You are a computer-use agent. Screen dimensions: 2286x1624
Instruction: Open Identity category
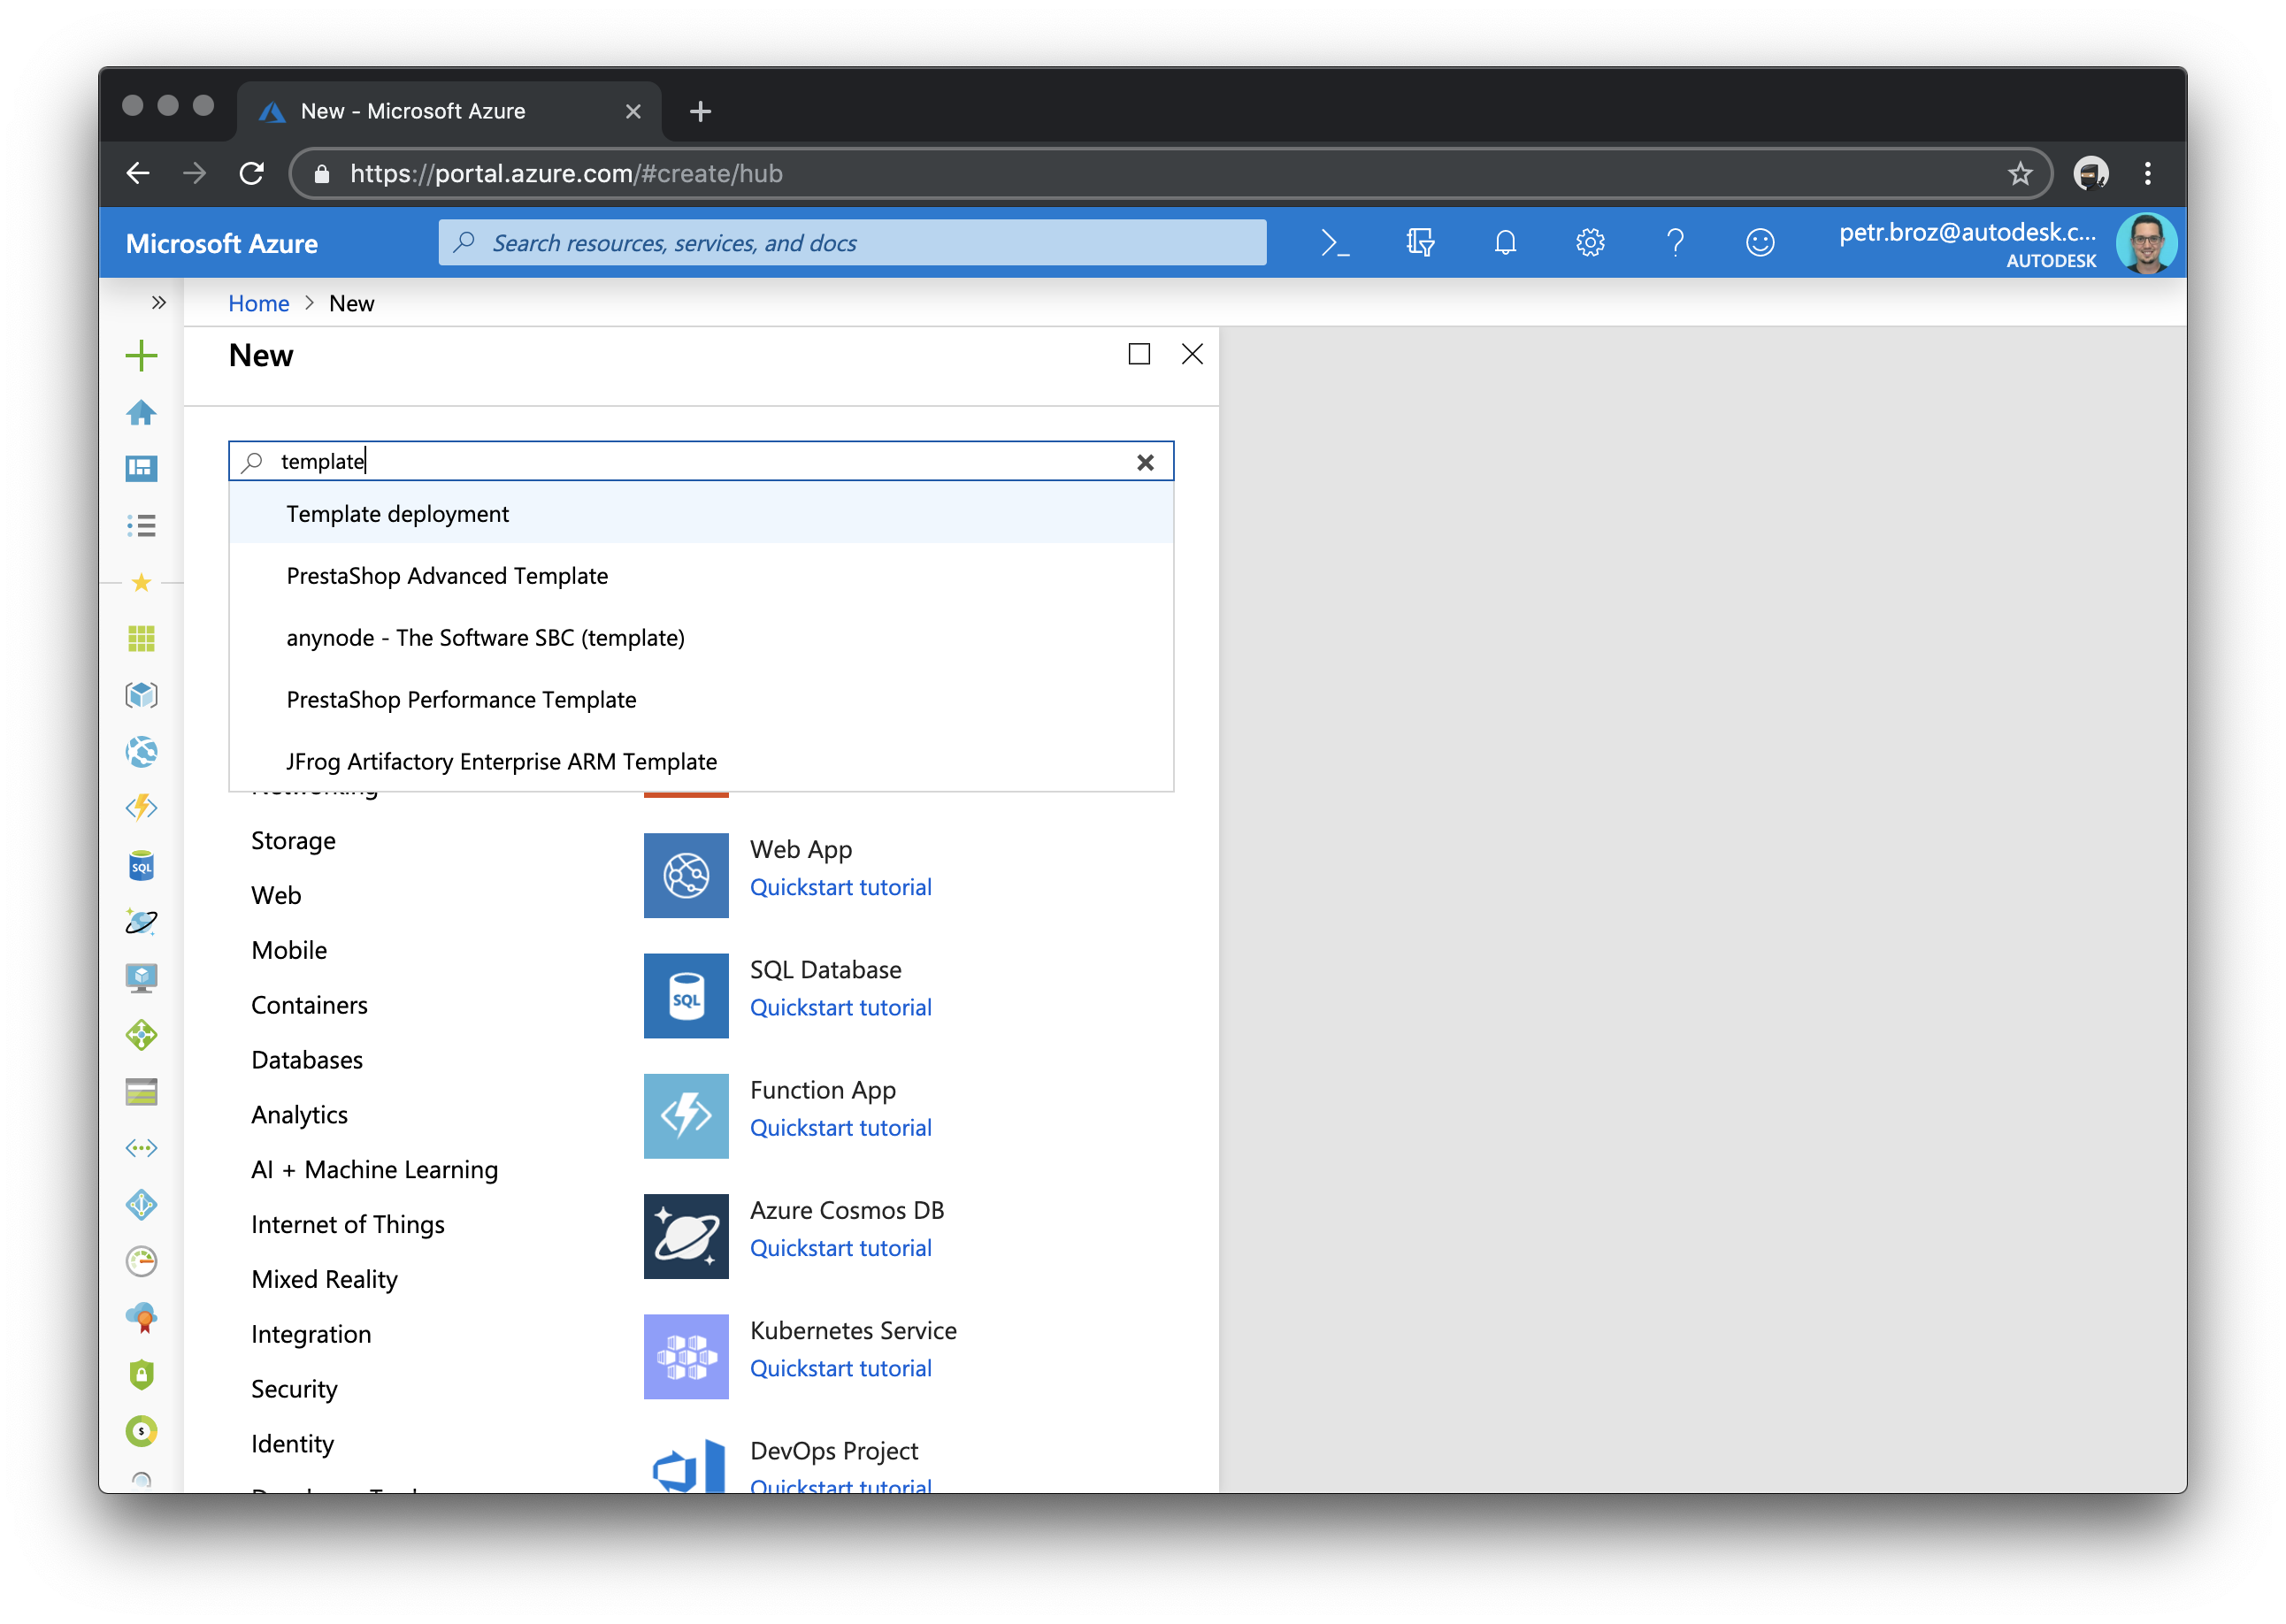[292, 1446]
